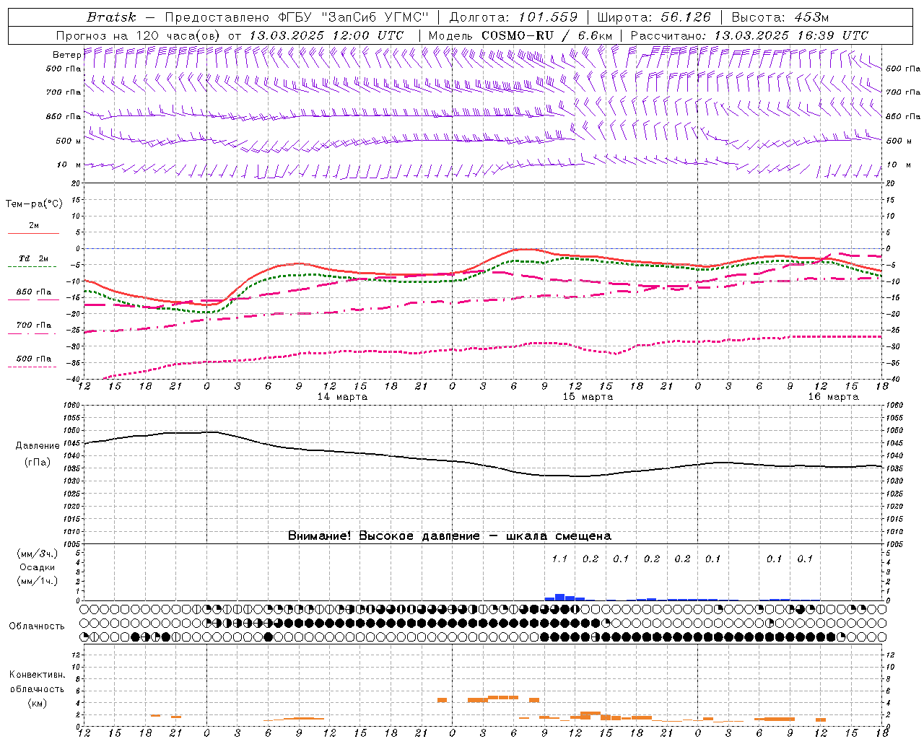Select the 16 марта date label
The image size is (924, 739).
pos(833,397)
